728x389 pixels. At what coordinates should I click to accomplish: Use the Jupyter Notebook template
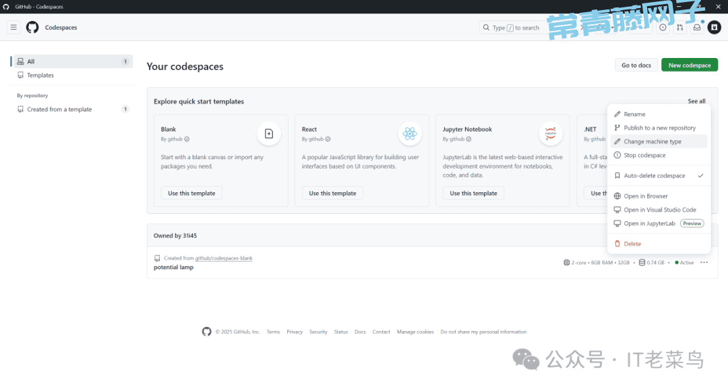pyautogui.click(x=474, y=193)
